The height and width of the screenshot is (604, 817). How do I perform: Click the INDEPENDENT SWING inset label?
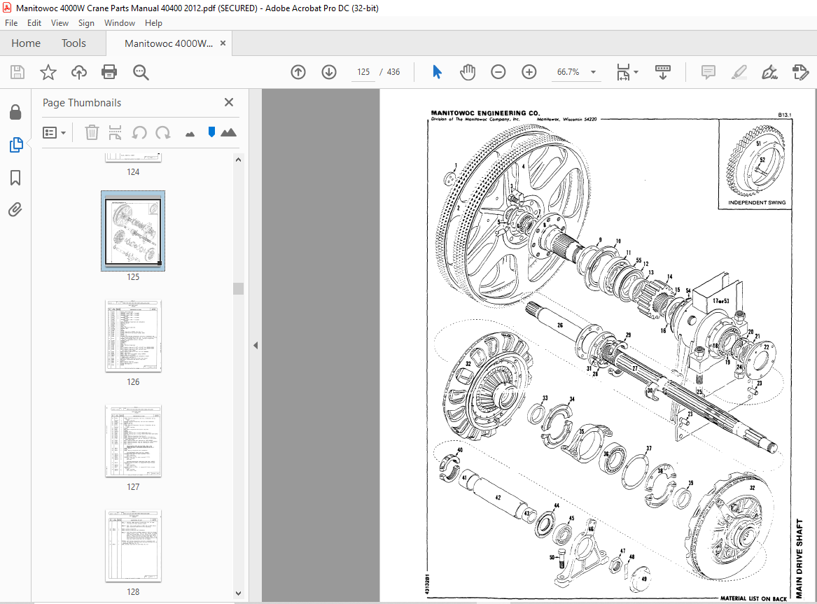click(757, 202)
